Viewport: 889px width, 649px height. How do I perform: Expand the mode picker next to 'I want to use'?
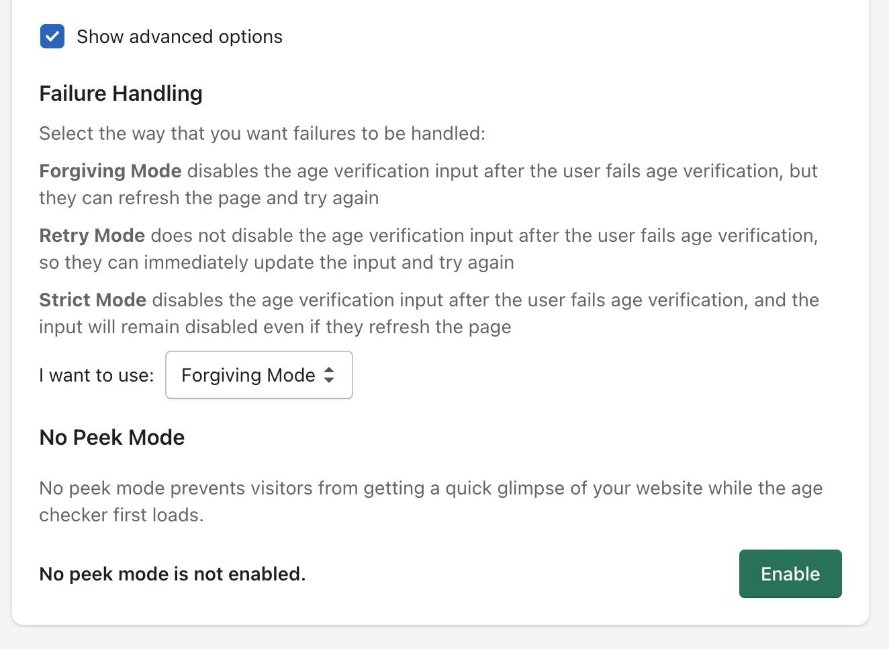[259, 375]
